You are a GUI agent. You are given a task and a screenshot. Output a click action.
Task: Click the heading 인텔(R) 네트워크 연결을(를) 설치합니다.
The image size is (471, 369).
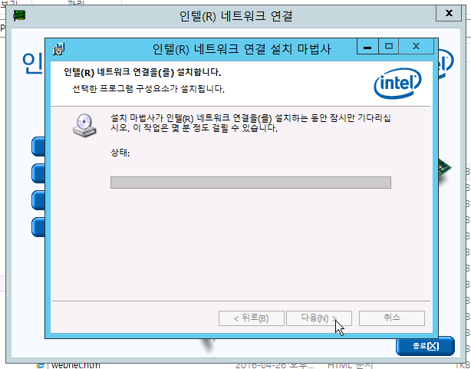(143, 72)
